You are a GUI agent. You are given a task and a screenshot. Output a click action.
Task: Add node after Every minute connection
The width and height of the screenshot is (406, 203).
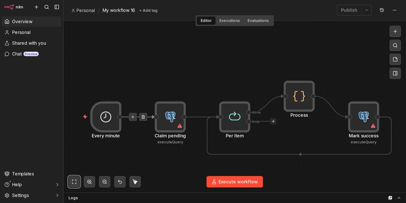133,117
